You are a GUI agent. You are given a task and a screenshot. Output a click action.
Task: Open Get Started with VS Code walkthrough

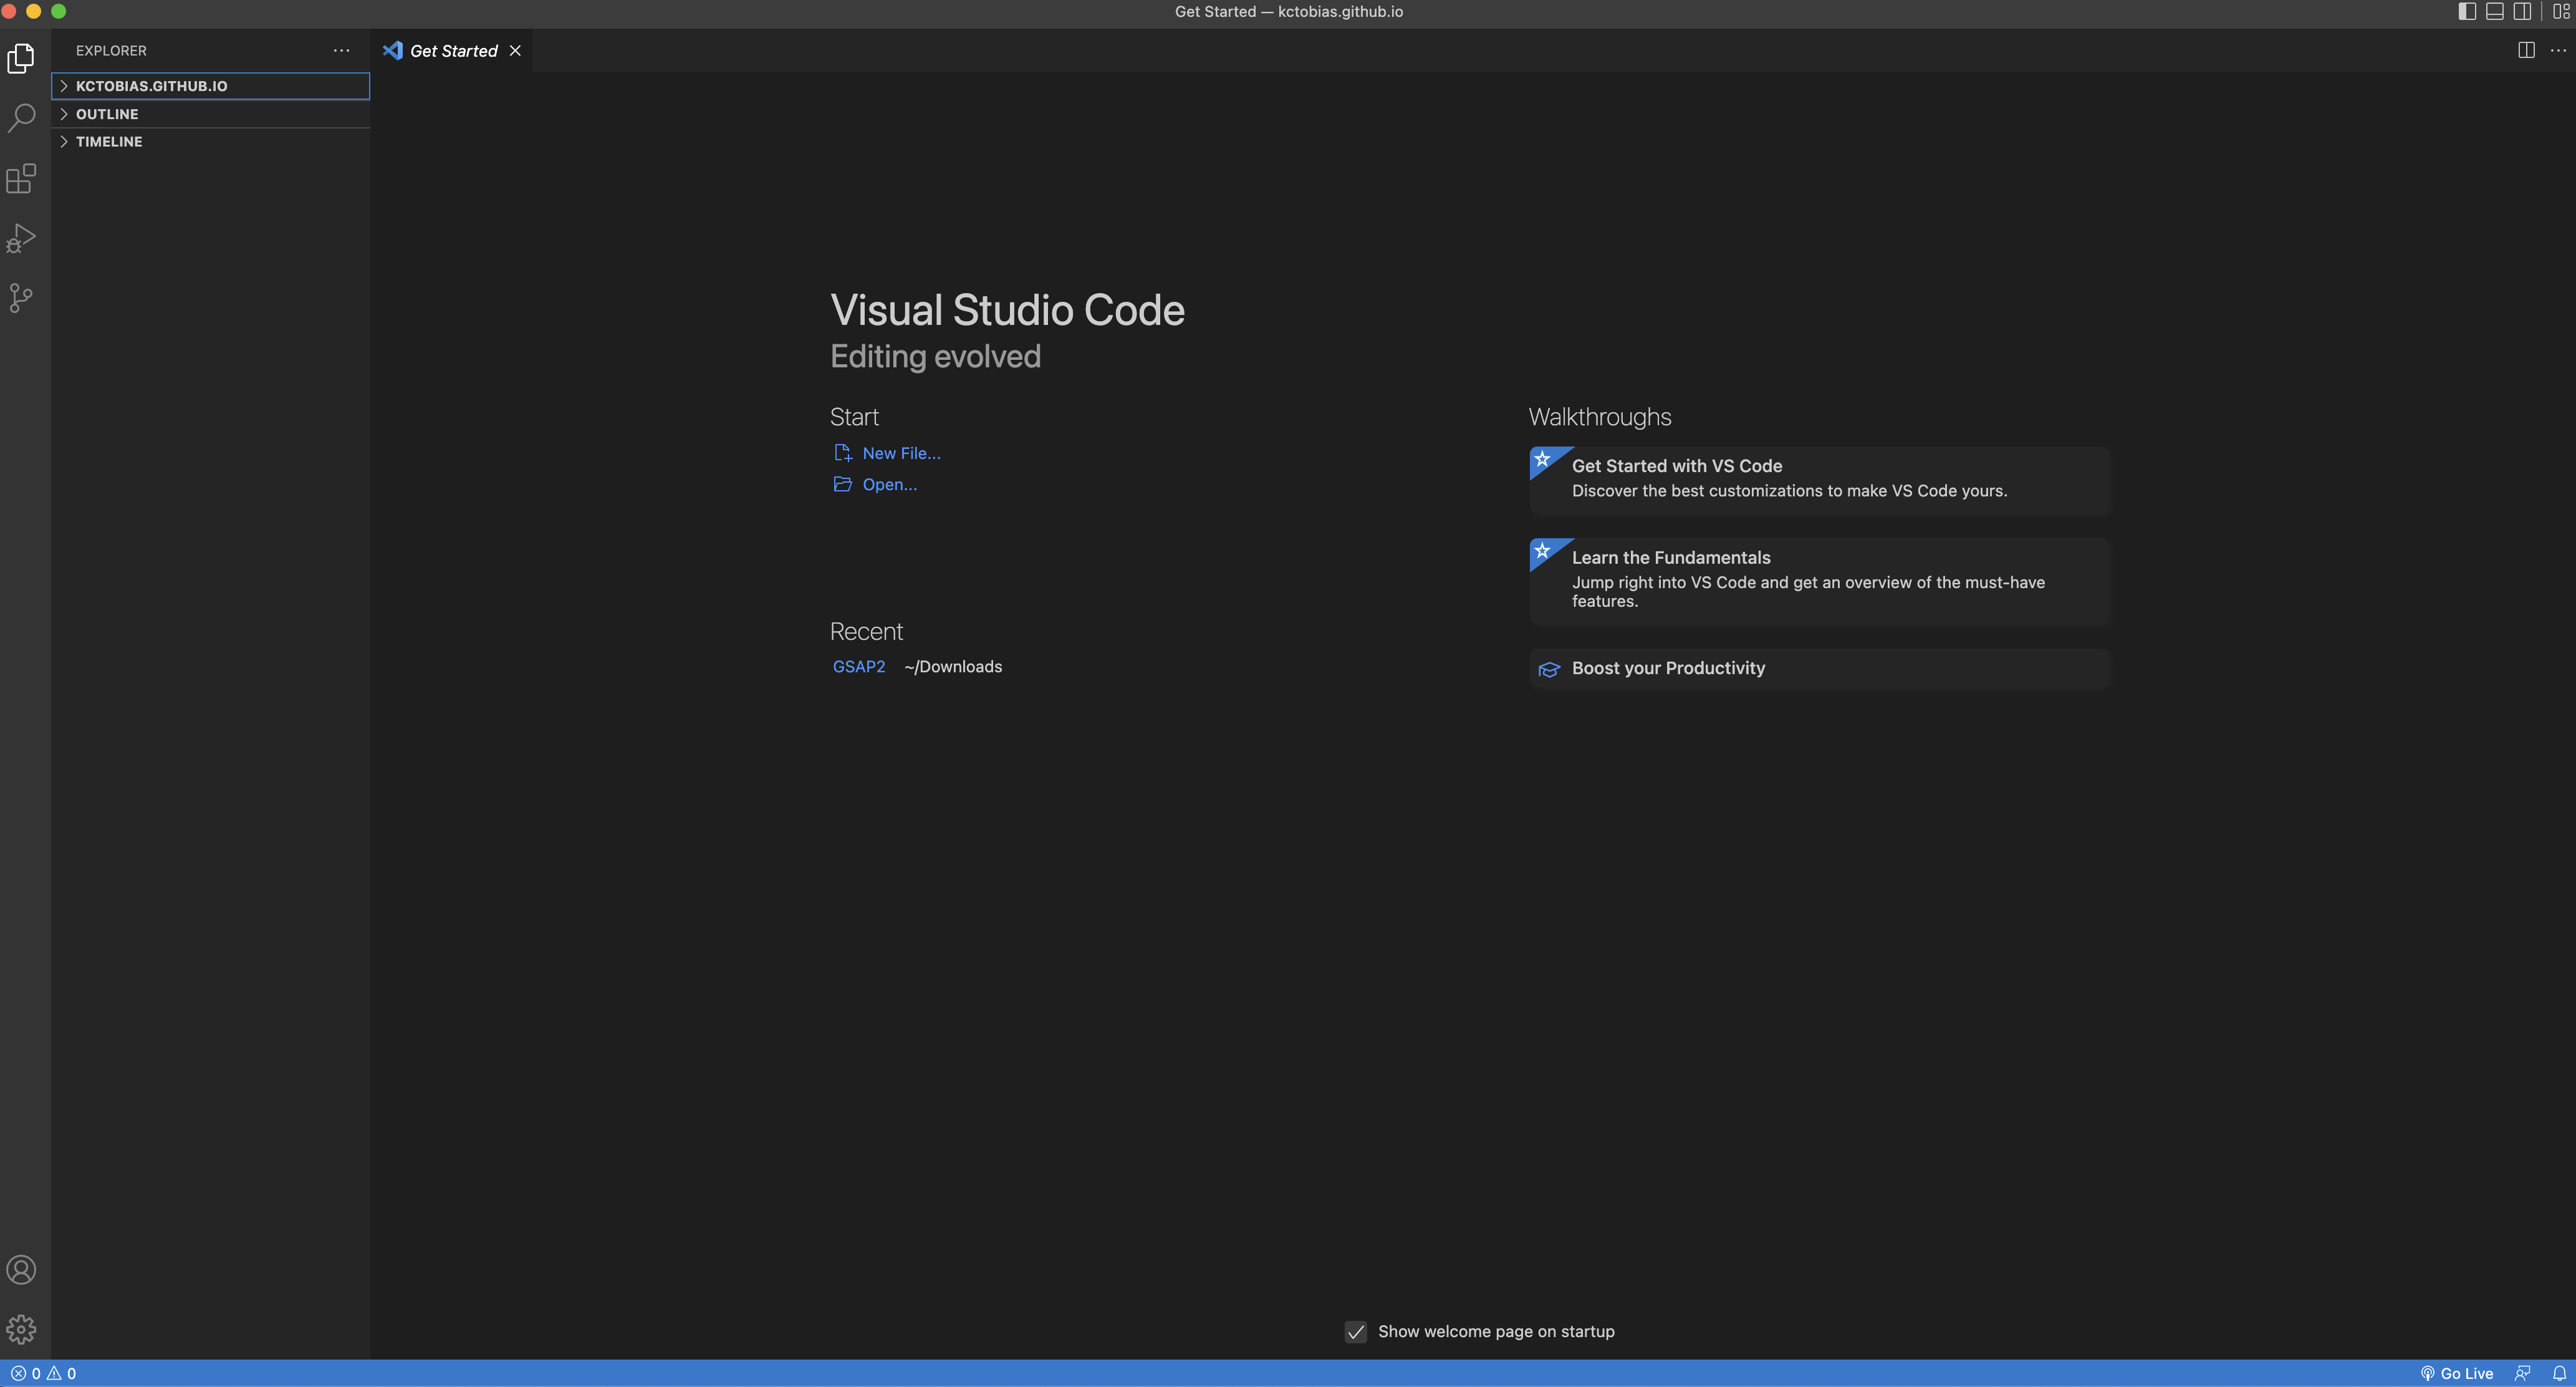1819,480
